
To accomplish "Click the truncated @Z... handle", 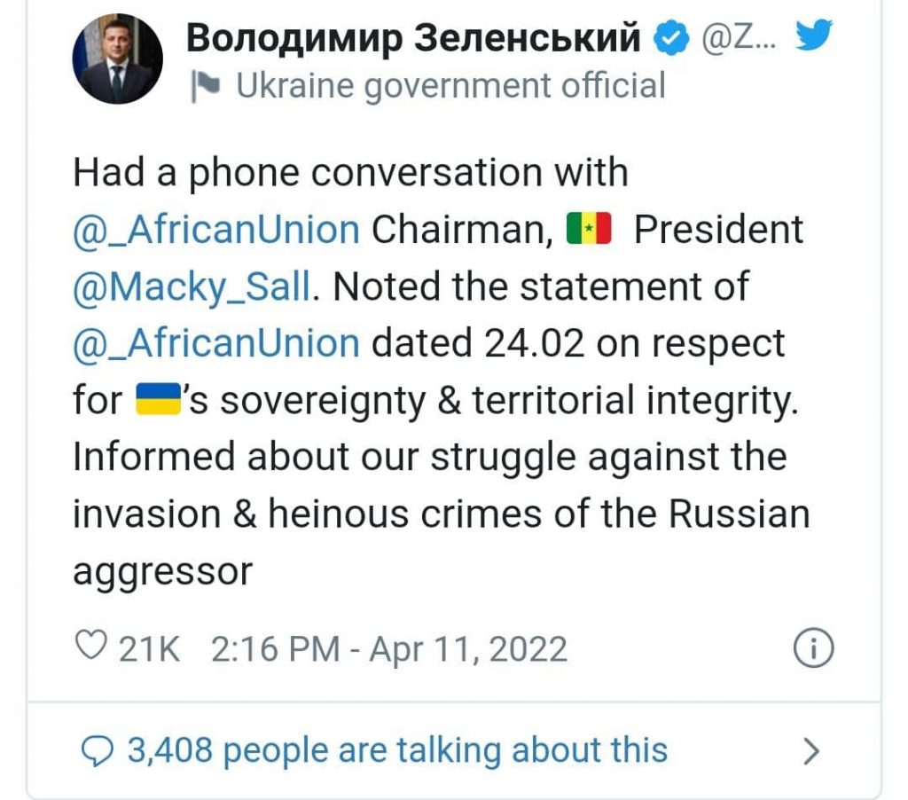I will [739, 38].
